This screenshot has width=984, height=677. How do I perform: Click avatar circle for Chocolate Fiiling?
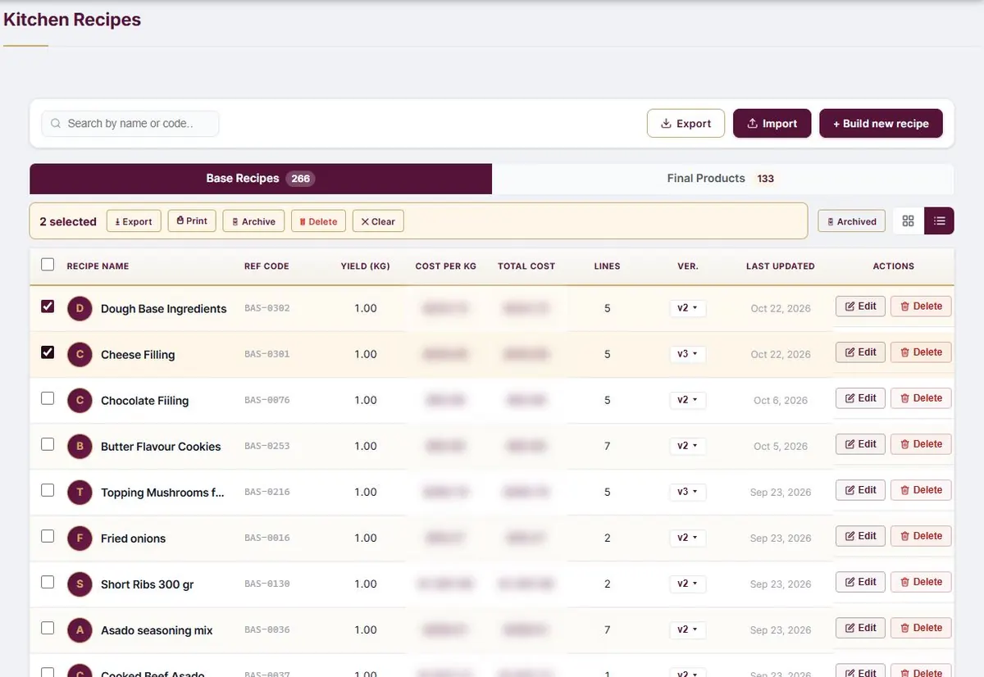pyautogui.click(x=80, y=400)
